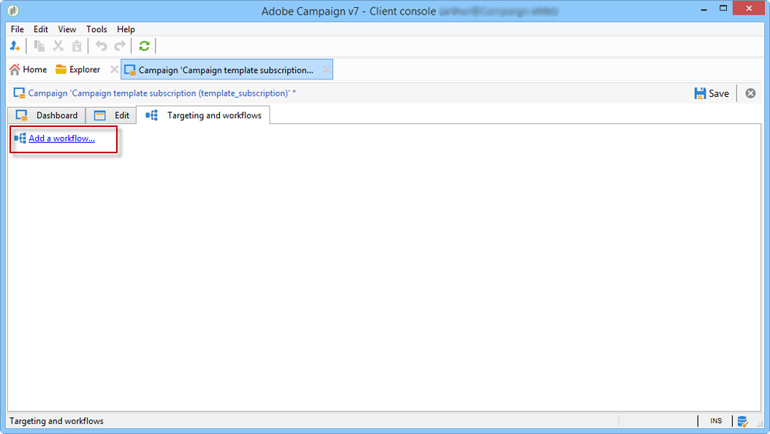Go to the Home tab
This screenshot has width=770, height=434.
coord(28,69)
